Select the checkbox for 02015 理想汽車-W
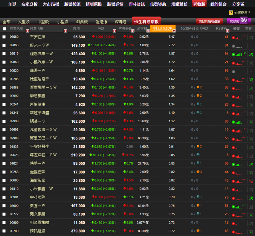255x236 pixels. [4, 54]
